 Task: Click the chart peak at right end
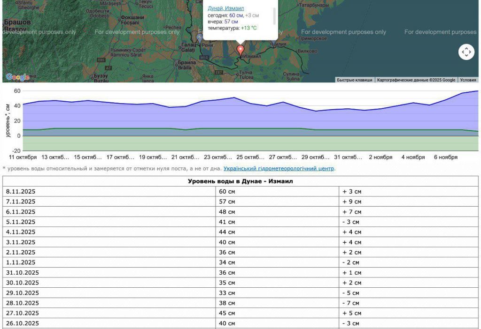tap(477, 91)
